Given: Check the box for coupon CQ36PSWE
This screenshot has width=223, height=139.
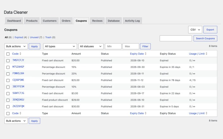Looking at the screenshot, I should (8, 80).
